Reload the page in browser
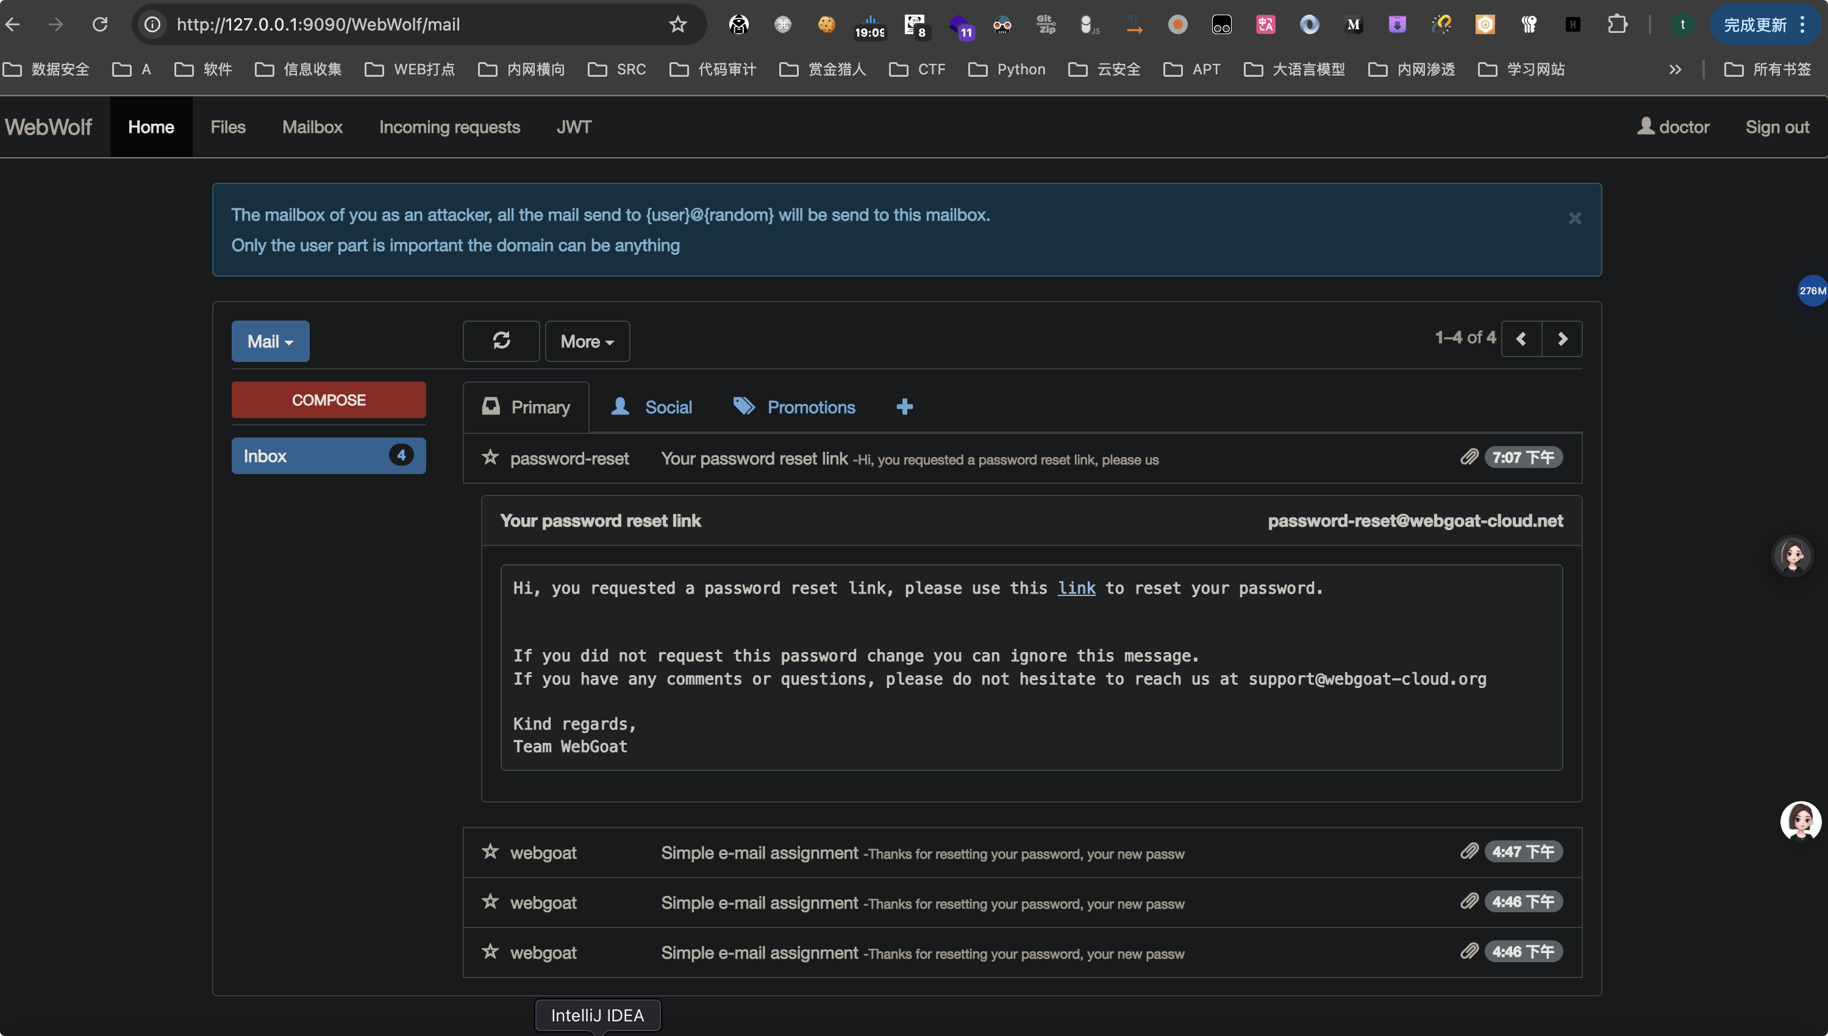 coord(99,24)
